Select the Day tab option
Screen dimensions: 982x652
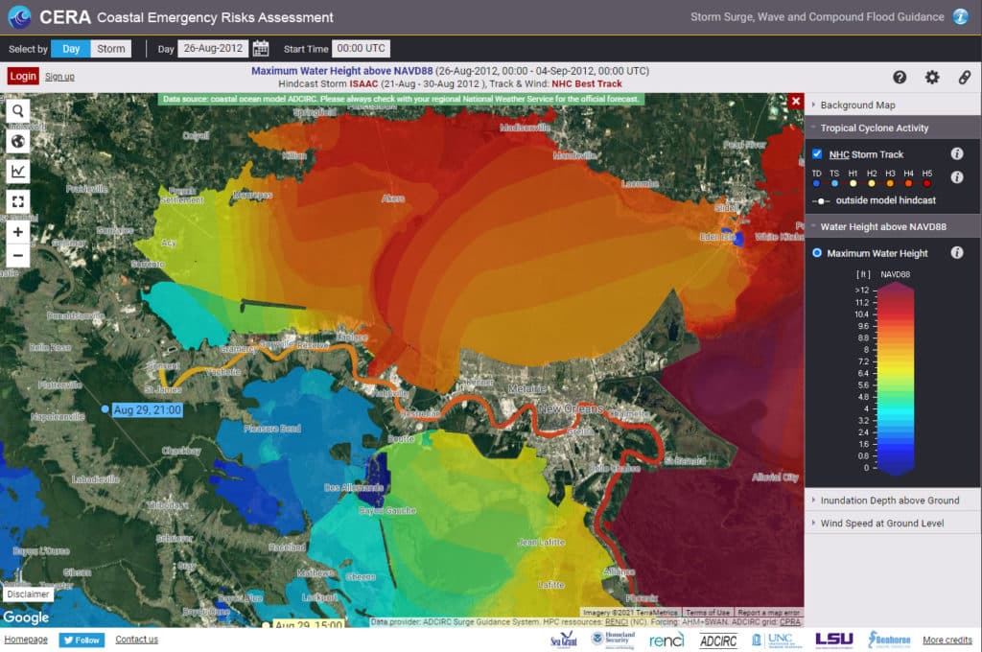[71, 49]
